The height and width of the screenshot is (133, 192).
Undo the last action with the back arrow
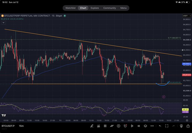click(160, 126)
